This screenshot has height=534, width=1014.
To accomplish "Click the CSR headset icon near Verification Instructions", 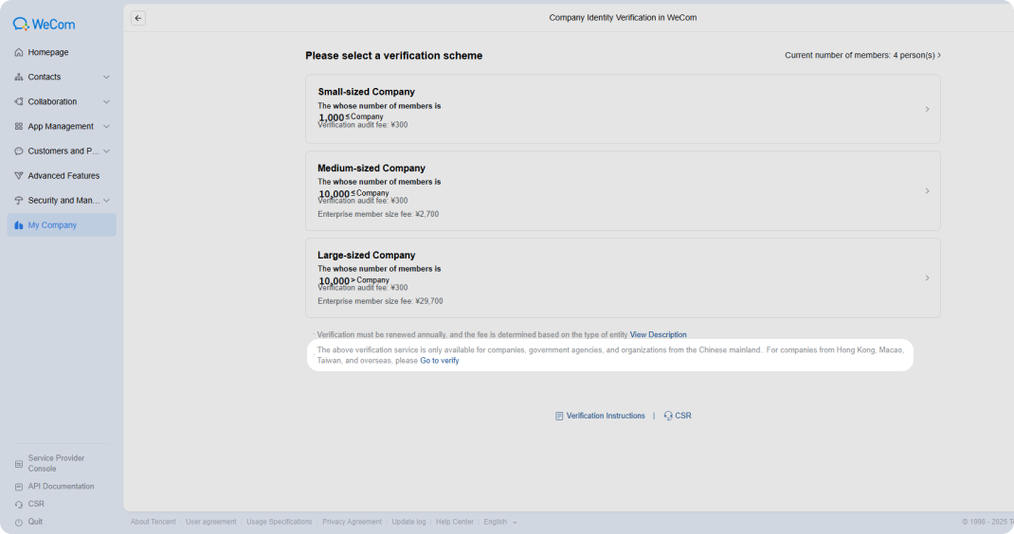I will (x=668, y=416).
